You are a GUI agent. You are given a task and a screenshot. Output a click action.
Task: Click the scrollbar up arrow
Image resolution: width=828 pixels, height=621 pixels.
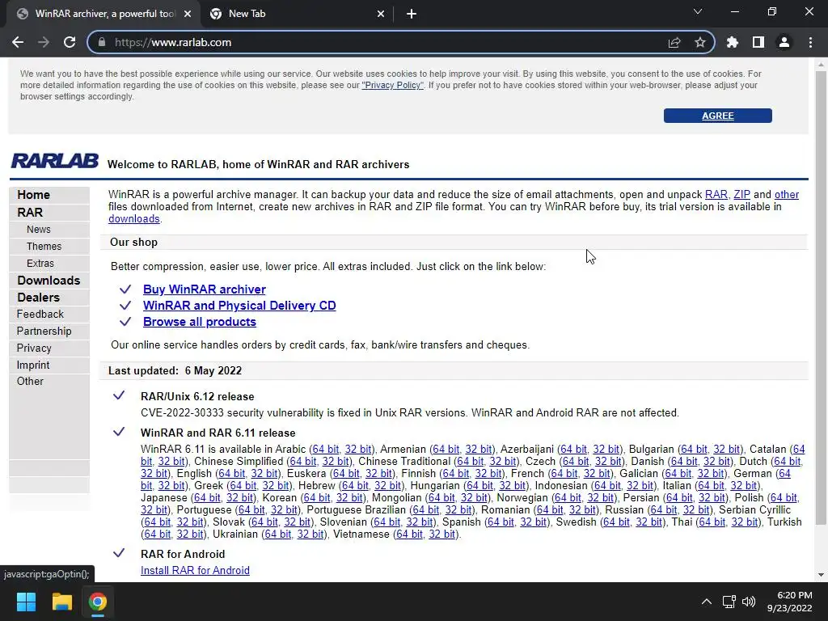(821, 65)
